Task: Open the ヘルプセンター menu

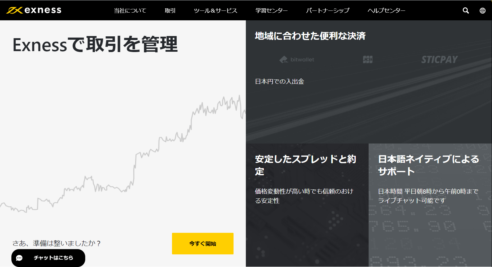Action: [386, 10]
